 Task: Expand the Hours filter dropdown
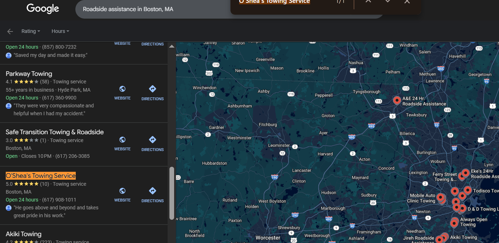[x=60, y=31]
